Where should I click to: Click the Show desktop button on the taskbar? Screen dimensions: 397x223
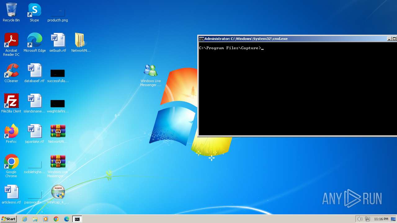click(x=394, y=219)
